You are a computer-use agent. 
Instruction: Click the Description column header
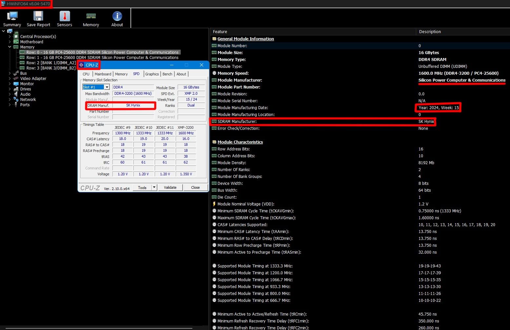(430, 32)
